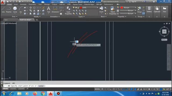Image resolution: width=172 pixels, height=96 pixels.
Task: Click the TOP face of ViewCube
Action: click(164, 31)
